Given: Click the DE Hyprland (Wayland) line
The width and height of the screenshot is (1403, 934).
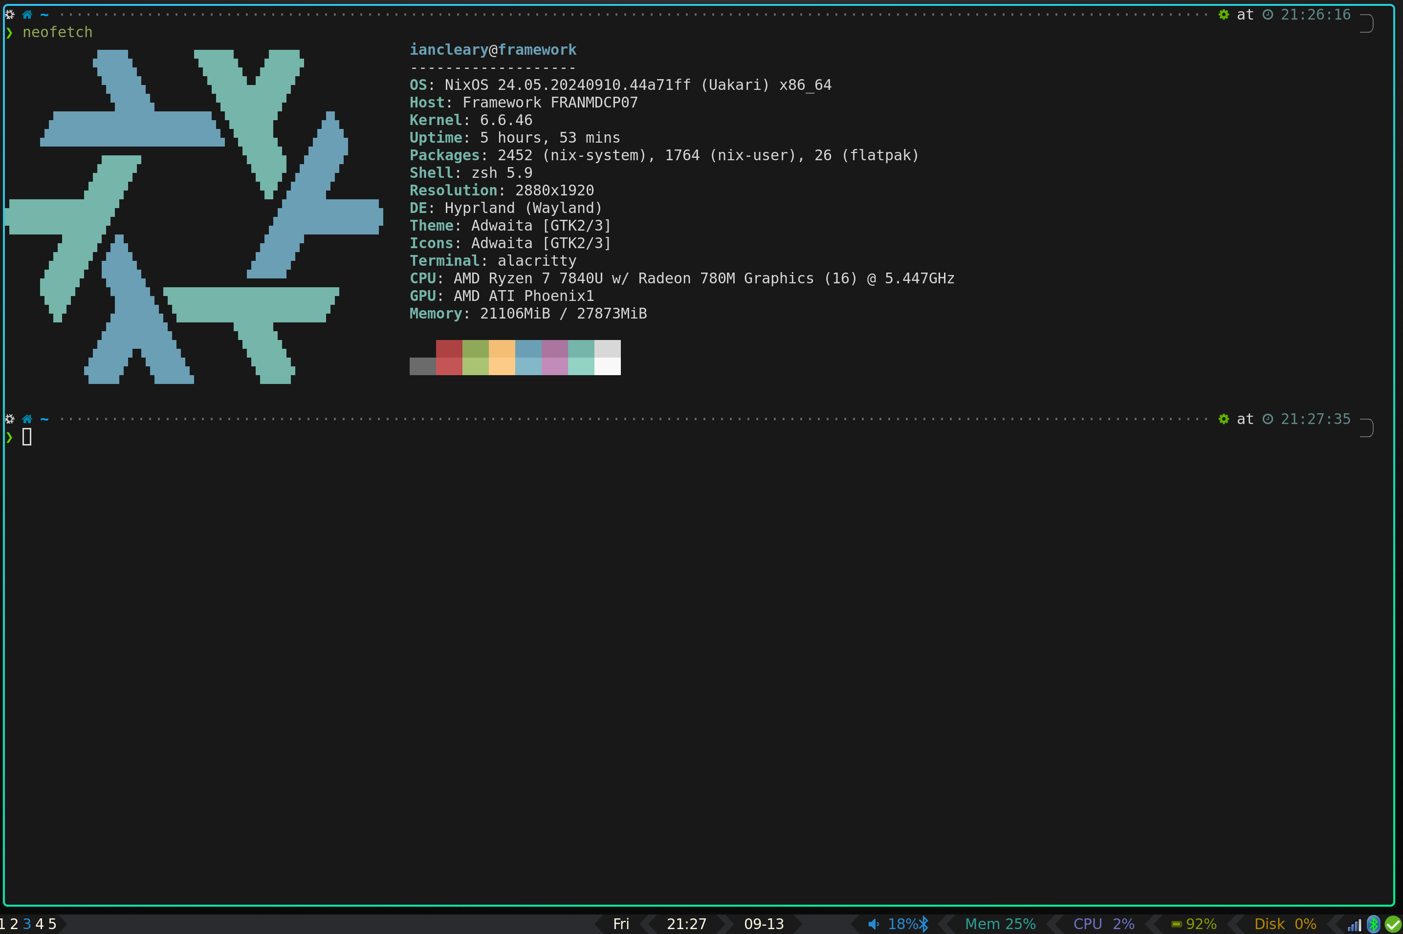Looking at the screenshot, I should [x=506, y=208].
